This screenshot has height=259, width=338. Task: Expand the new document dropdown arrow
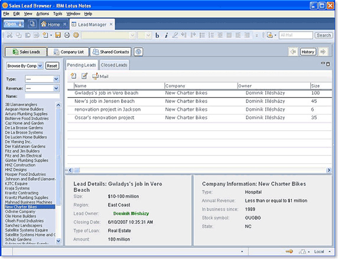51,35
